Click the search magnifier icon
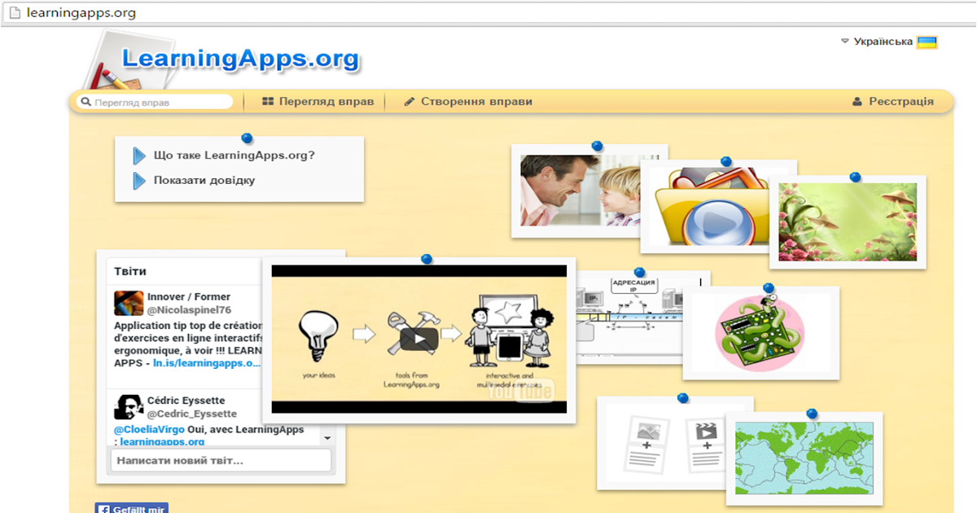The width and height of the screenshot is (977, 513). tap(85, 103)
